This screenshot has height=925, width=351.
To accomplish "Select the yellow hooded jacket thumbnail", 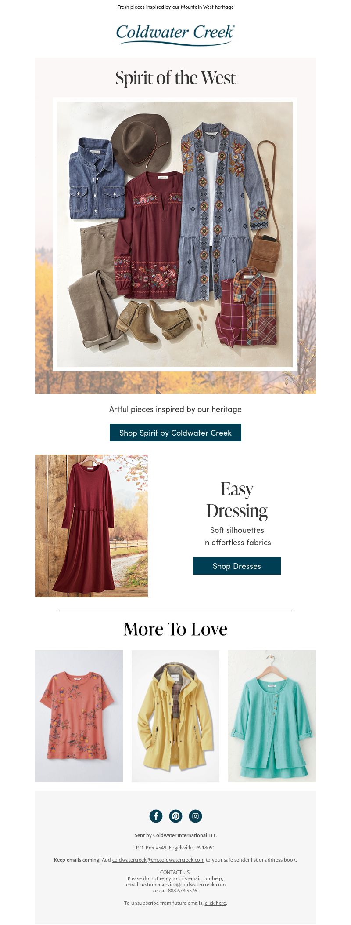I will [x=175, y=716].
